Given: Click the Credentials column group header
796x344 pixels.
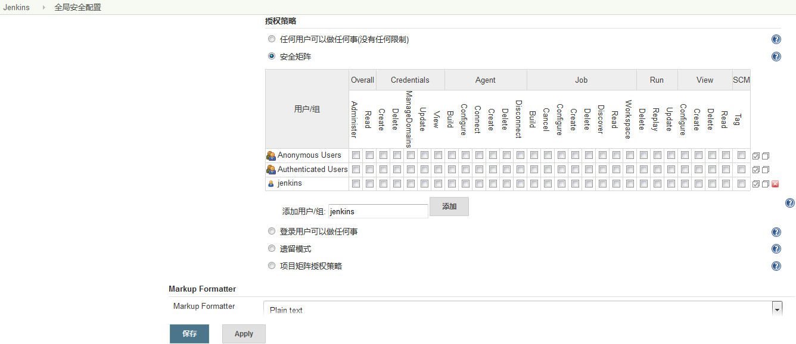Looking at the screenshot, I should pos(410,80).
